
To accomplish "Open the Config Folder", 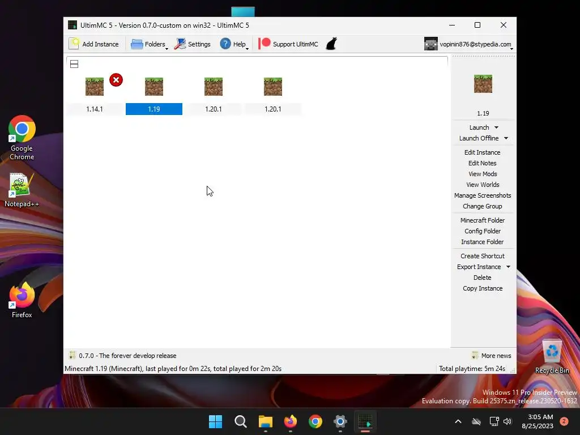I will 483,231.
